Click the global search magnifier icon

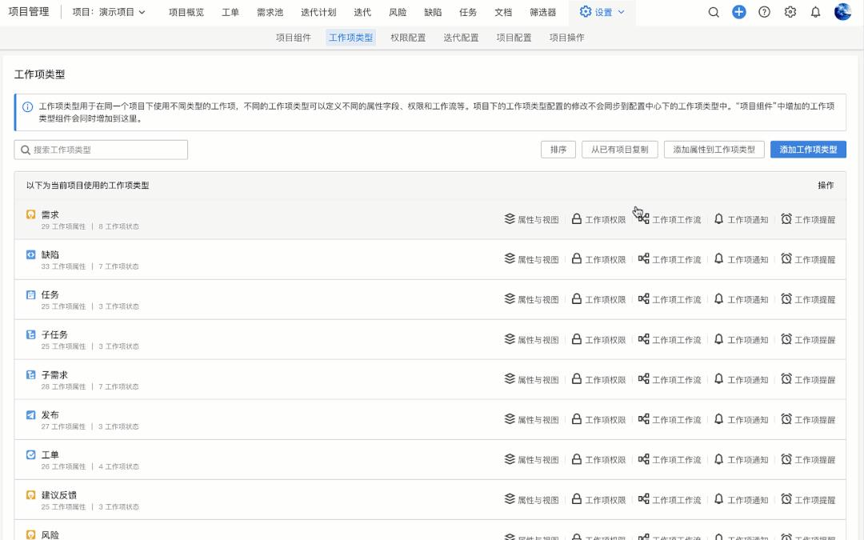[713, 12]
